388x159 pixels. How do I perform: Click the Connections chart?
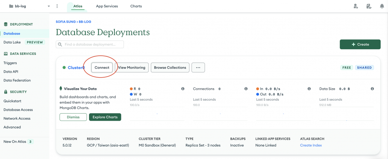[x=220, y=114]
